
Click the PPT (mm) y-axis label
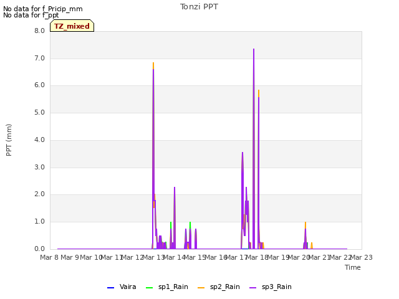tap(9, 140)
